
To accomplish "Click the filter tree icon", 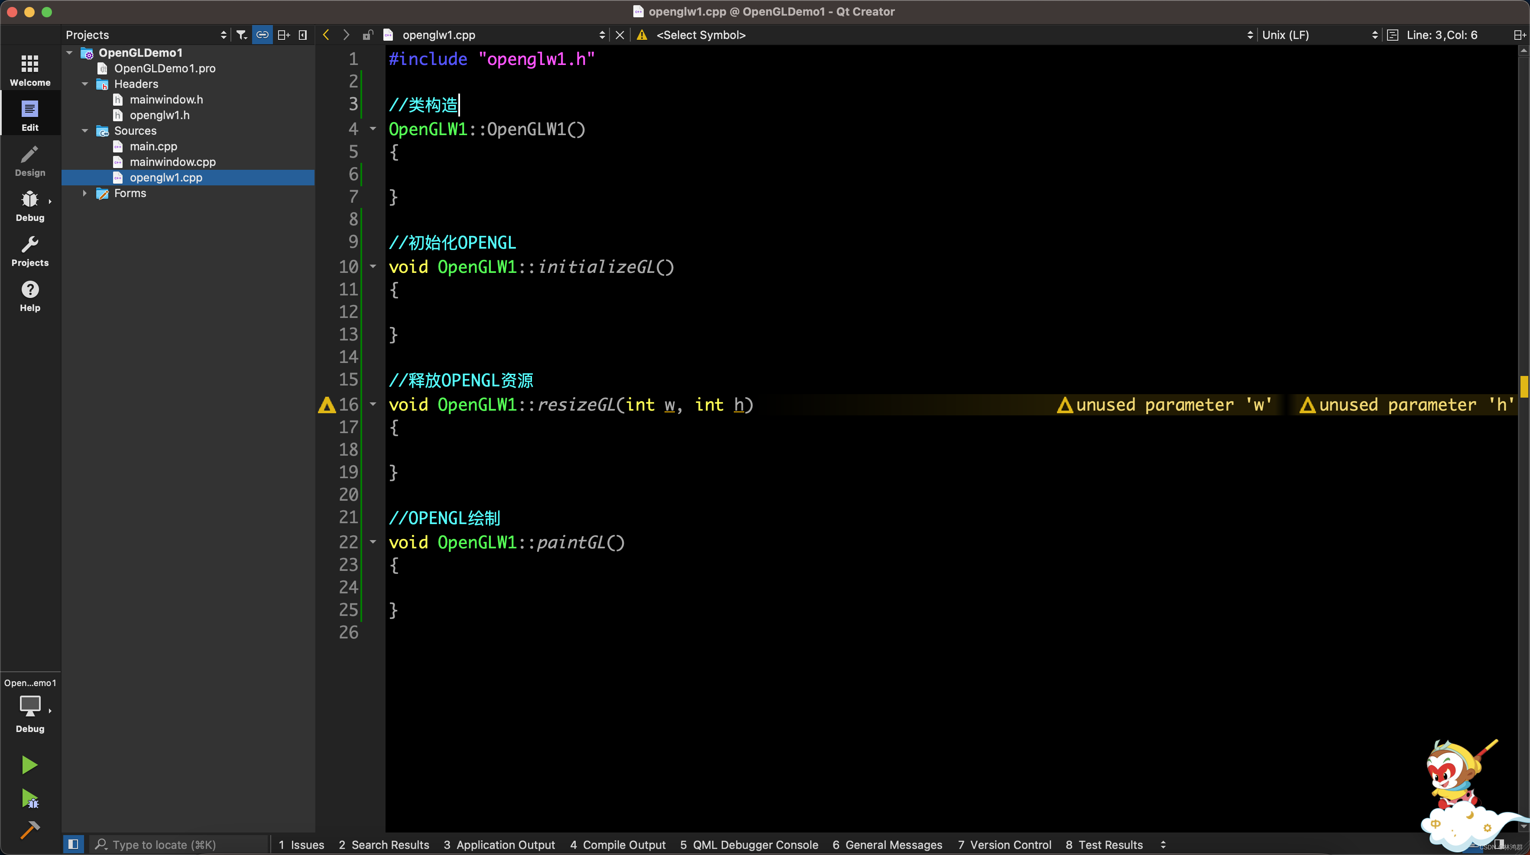I will pyautogui.click(x=241, y=35).
